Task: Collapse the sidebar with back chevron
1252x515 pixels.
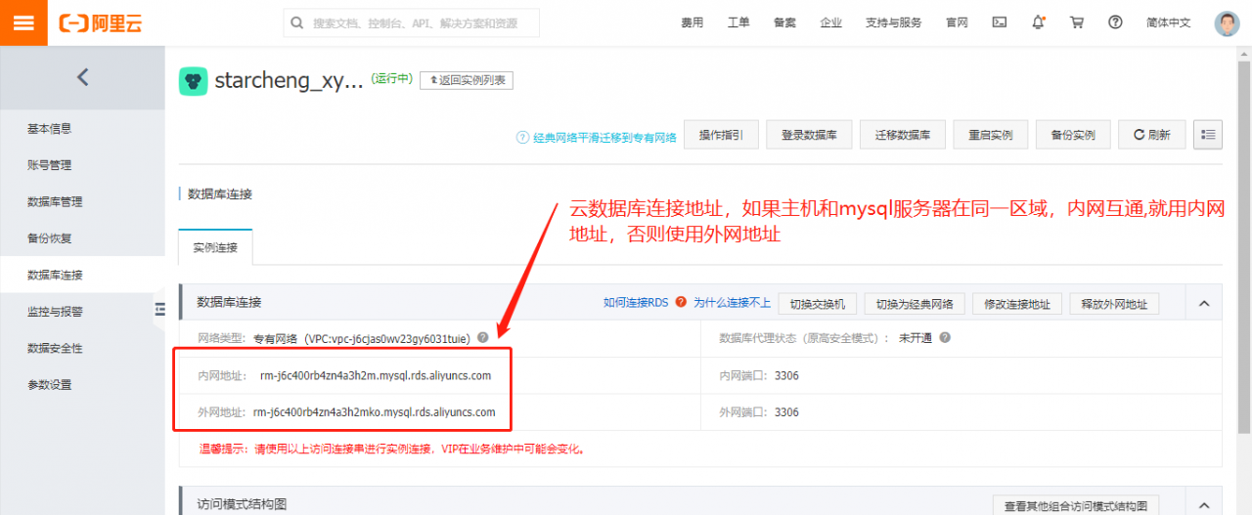Action: [82, 77]
